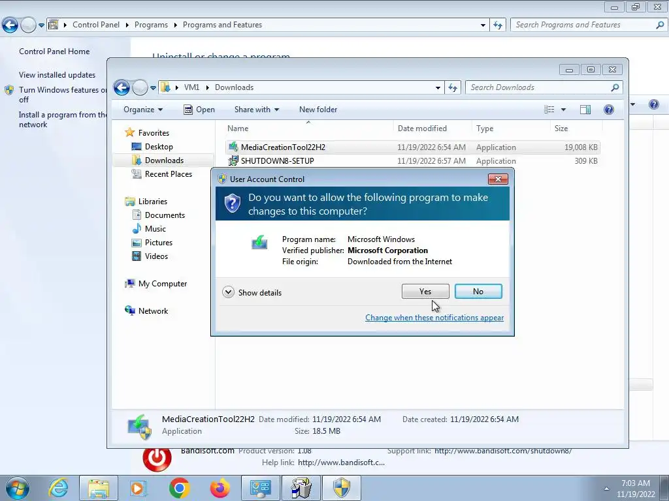Toggle the preview pane icon

point(585,110)
